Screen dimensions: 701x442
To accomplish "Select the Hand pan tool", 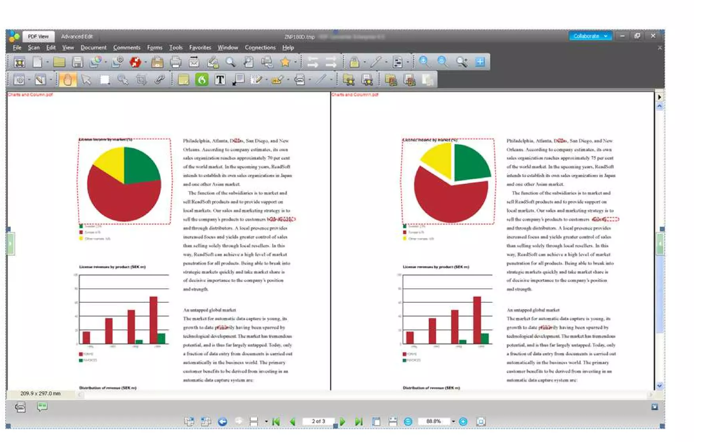I will [x=68, y=80].
